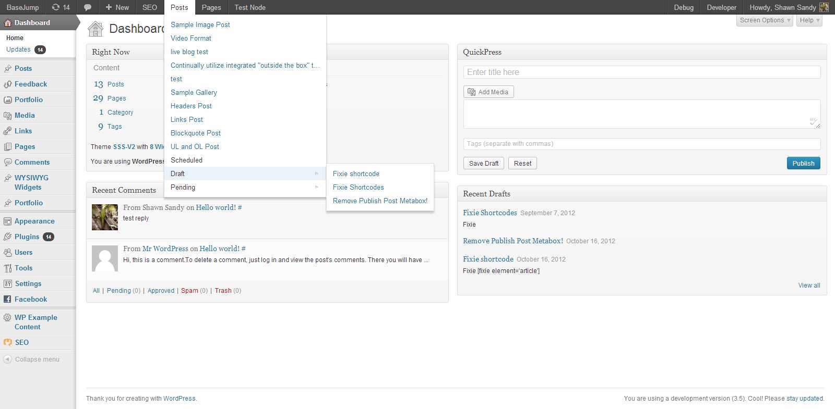This screenshot has width=835, height=409.
Task: Open the Mr WordPress commenter link
Action: point(165,249)
